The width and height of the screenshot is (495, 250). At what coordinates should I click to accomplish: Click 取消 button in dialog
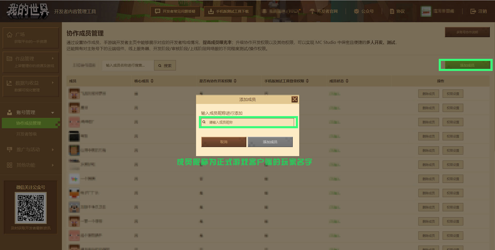[224, 142]
